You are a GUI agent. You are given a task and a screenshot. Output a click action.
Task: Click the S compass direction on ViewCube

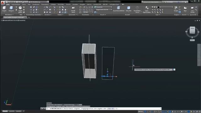click(192, 37)
